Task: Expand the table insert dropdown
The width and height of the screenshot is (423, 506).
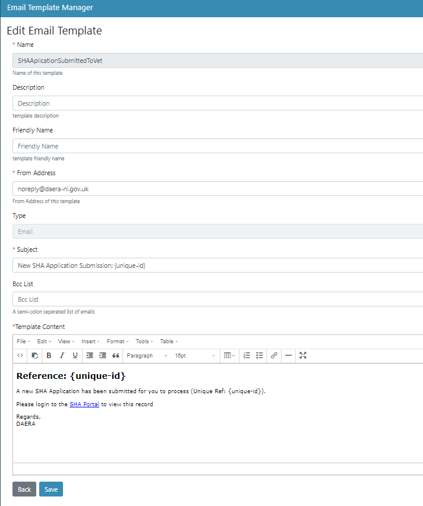Action: point(229,356)
